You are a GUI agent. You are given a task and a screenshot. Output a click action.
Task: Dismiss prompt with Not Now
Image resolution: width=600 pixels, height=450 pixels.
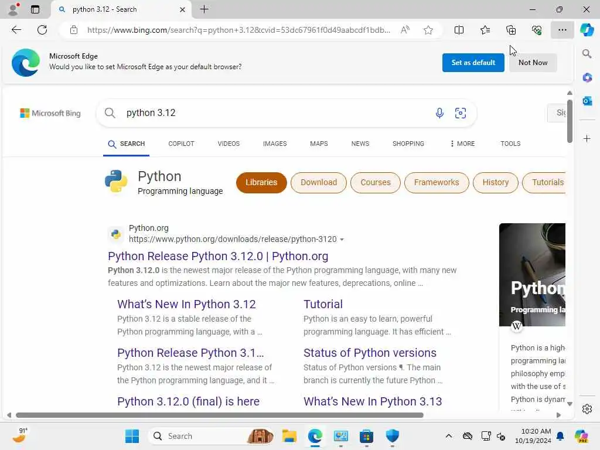click(533, 62)
